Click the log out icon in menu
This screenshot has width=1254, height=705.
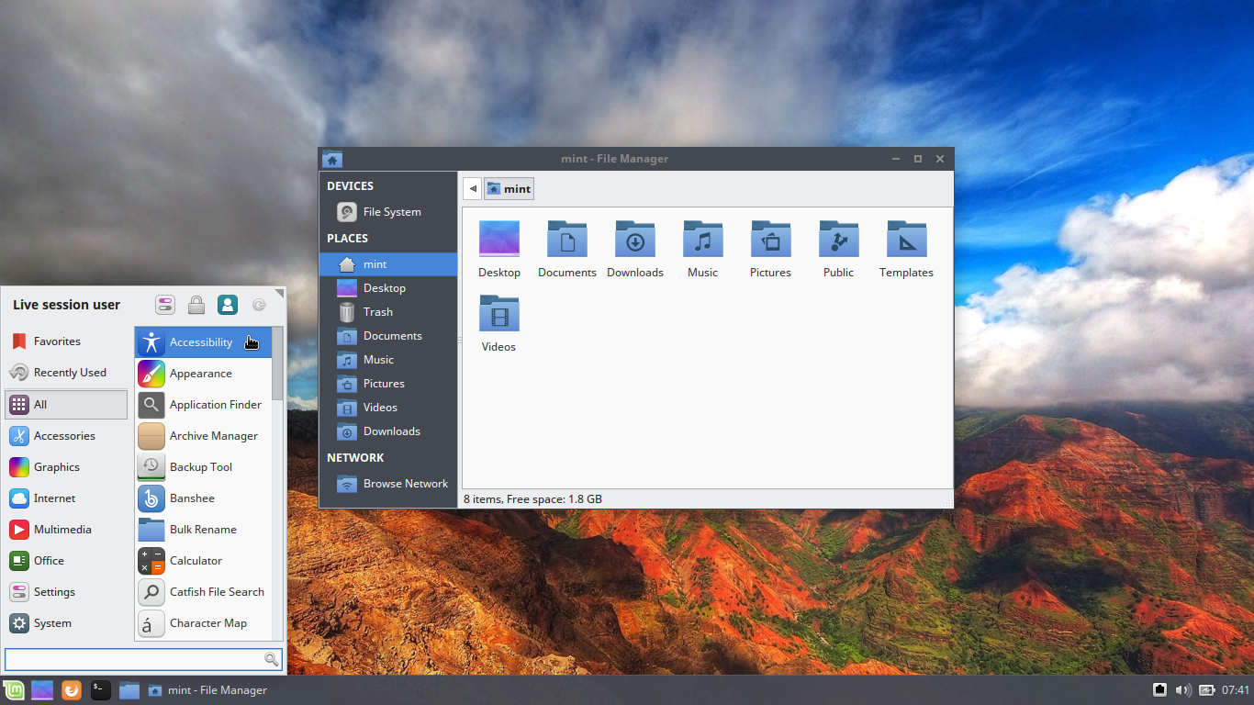point(259,305)
